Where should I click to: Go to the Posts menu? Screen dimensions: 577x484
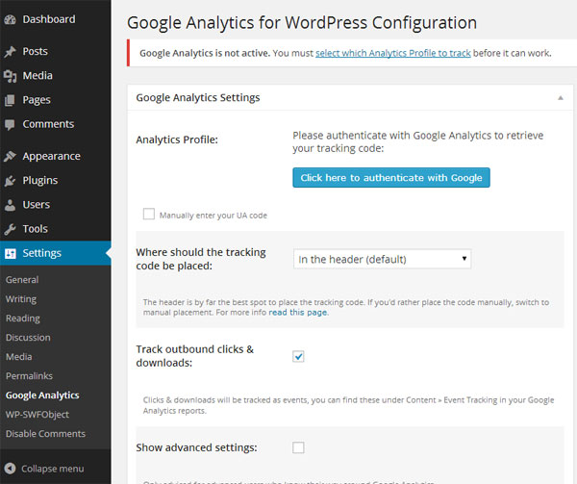[x=35, y=51]
